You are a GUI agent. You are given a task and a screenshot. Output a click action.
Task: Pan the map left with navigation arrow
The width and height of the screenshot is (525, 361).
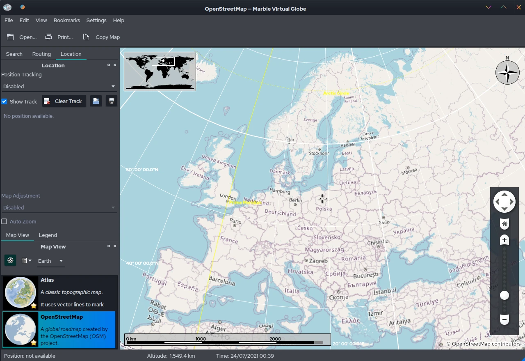coord(497,202)
